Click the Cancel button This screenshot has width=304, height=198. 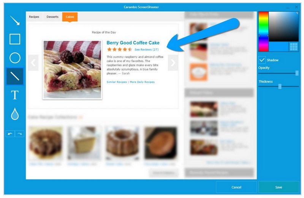(236, 187)
